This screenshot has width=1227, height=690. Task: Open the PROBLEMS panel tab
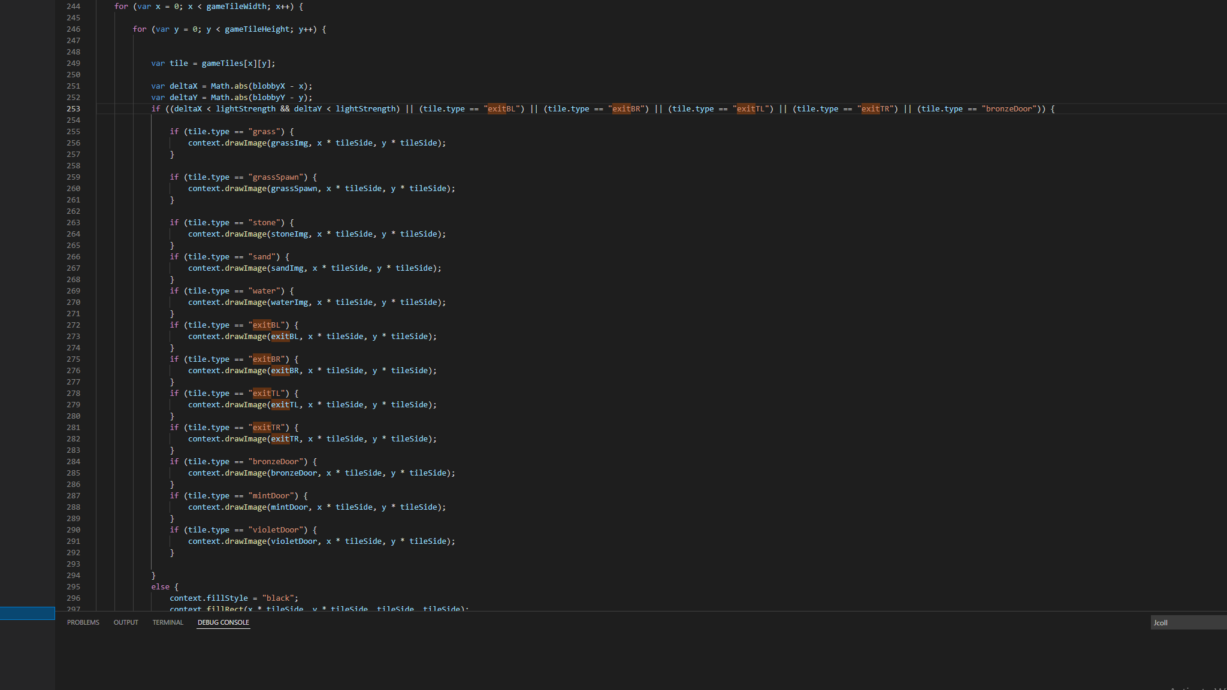[x=83, y=622]
